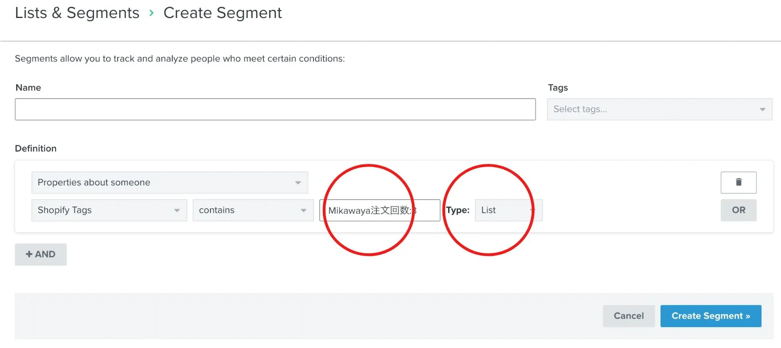Cancel segment creation
This screenshot has height=348, width=781.
[628, 316]
